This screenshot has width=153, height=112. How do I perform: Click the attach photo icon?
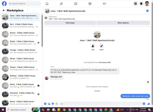pos(49,104)
